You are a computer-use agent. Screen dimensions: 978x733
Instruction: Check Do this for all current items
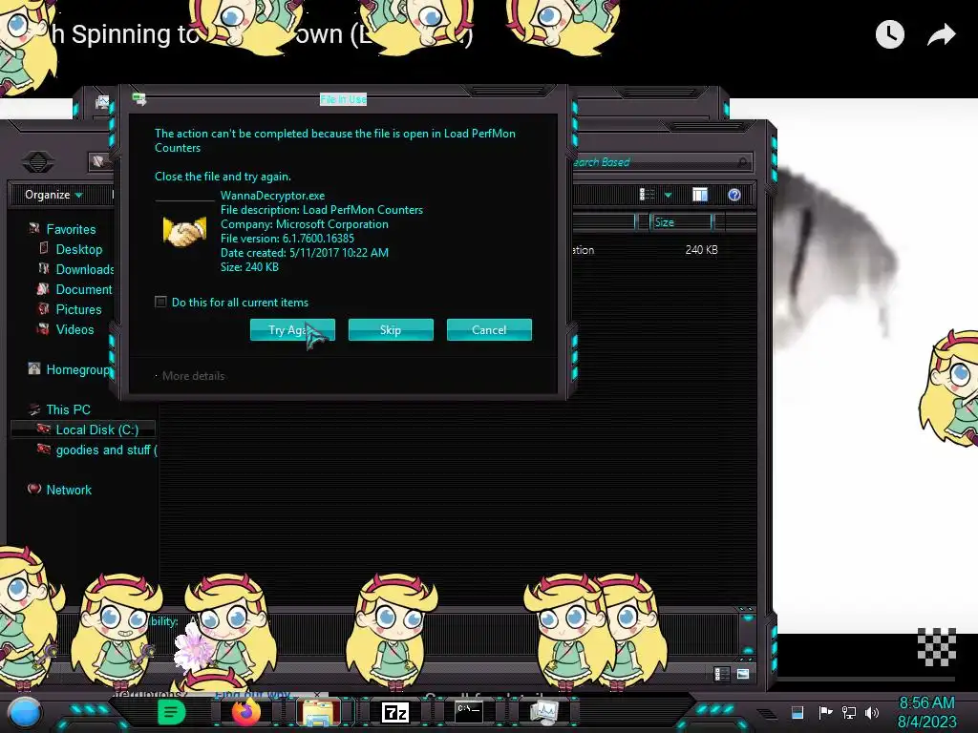pos(160,302)
